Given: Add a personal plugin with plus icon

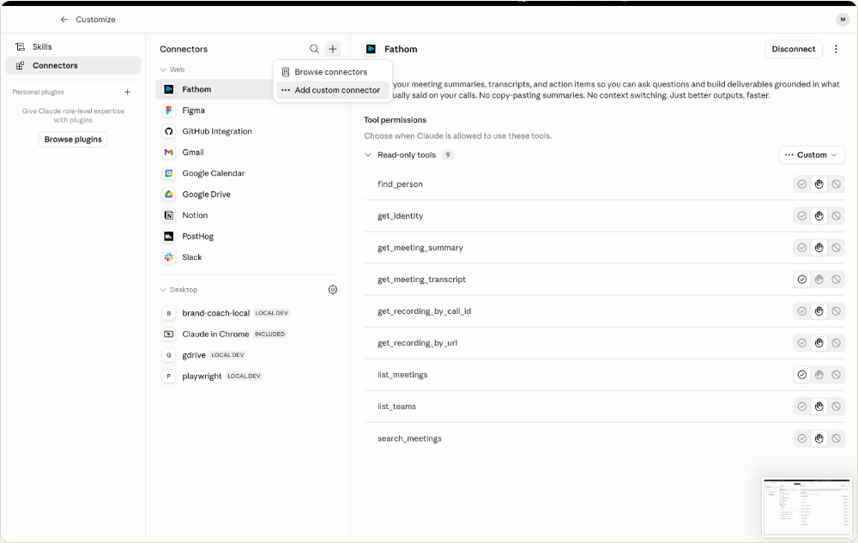Looking at the screenshot, I should (128, 93).
